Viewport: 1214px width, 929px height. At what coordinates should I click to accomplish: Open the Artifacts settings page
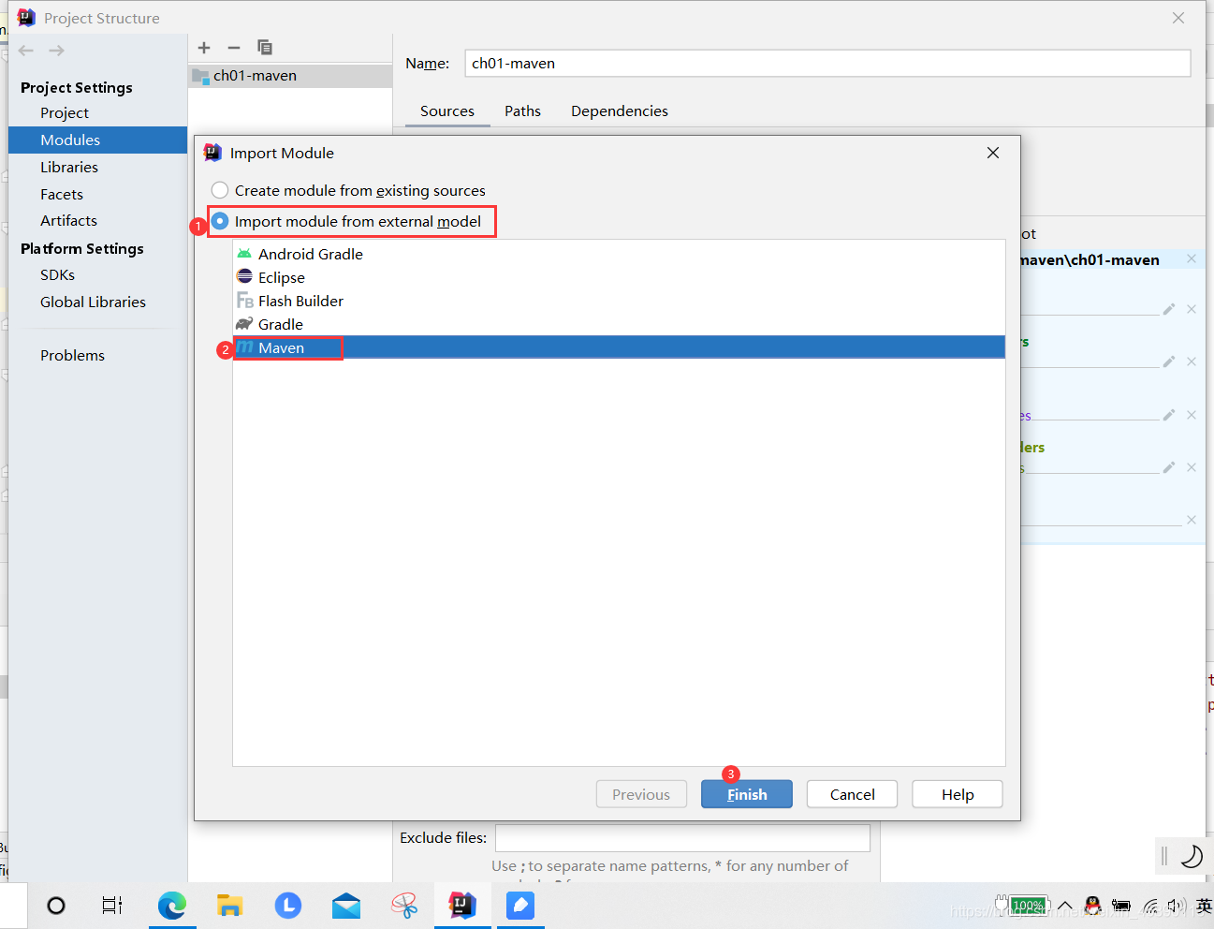tap(68, 221)
